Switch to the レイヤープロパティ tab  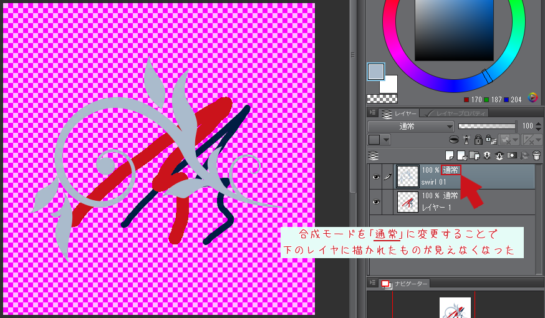click(x=455, y=113)
